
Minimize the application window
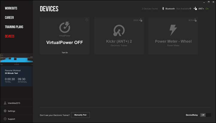[x=204, y=2]
